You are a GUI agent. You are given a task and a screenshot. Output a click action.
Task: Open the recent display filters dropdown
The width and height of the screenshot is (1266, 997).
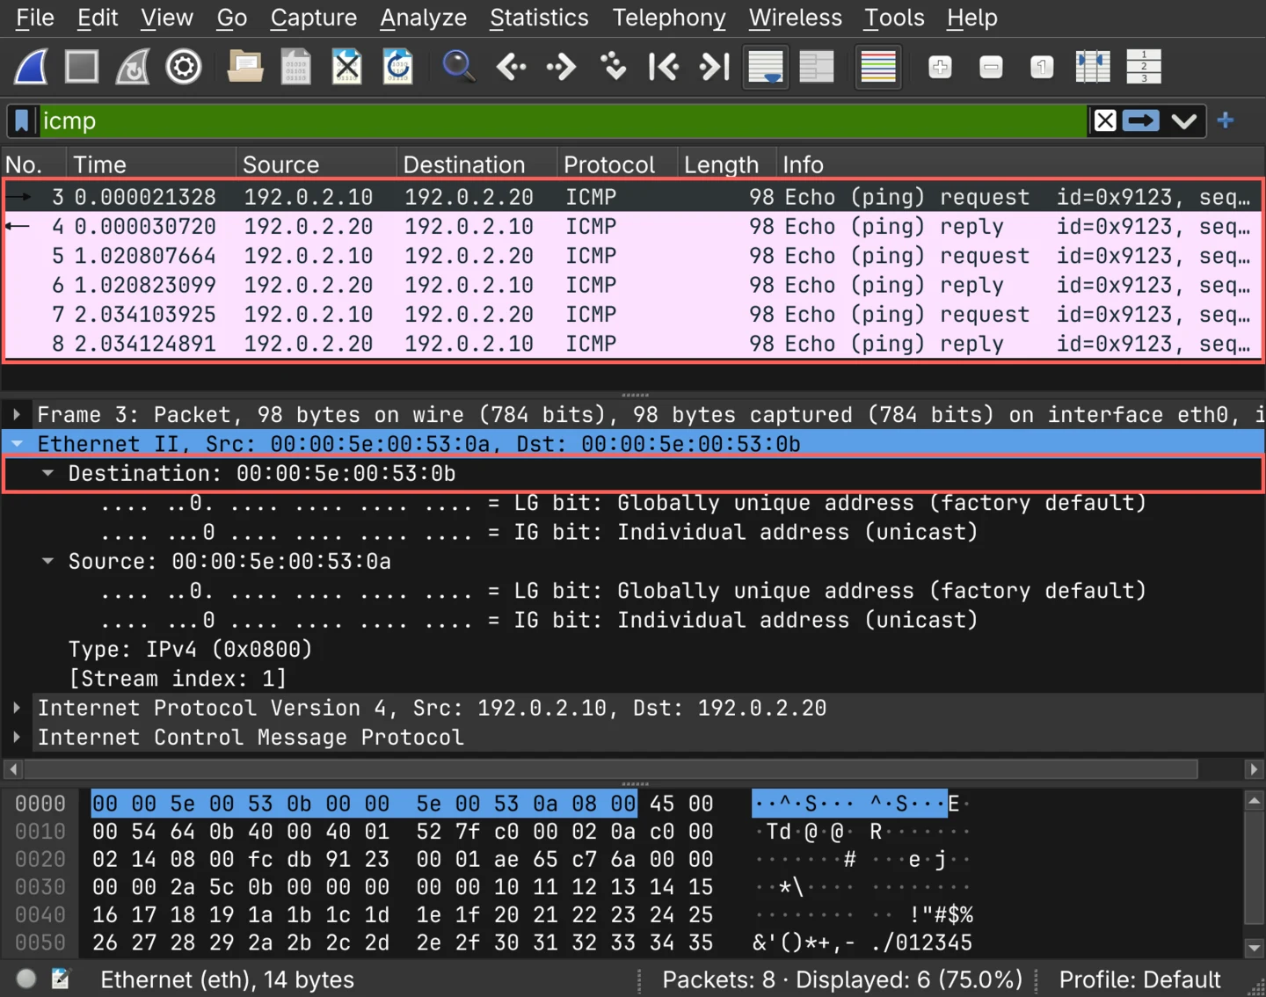click(x=1184, y=121)
